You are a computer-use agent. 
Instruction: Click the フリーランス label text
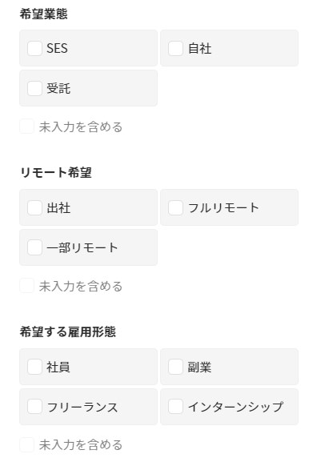[x=82, y=407]
